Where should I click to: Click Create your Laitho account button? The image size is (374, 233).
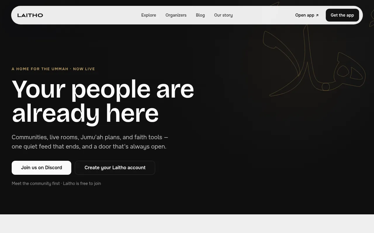pos(115,168)
